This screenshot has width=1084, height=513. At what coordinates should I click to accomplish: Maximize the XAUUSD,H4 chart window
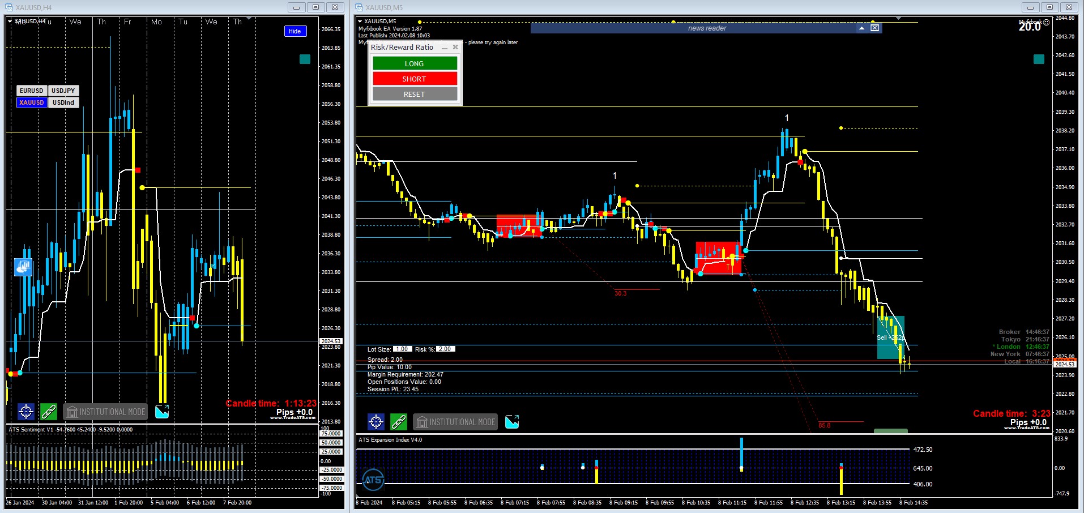point(315,7)
